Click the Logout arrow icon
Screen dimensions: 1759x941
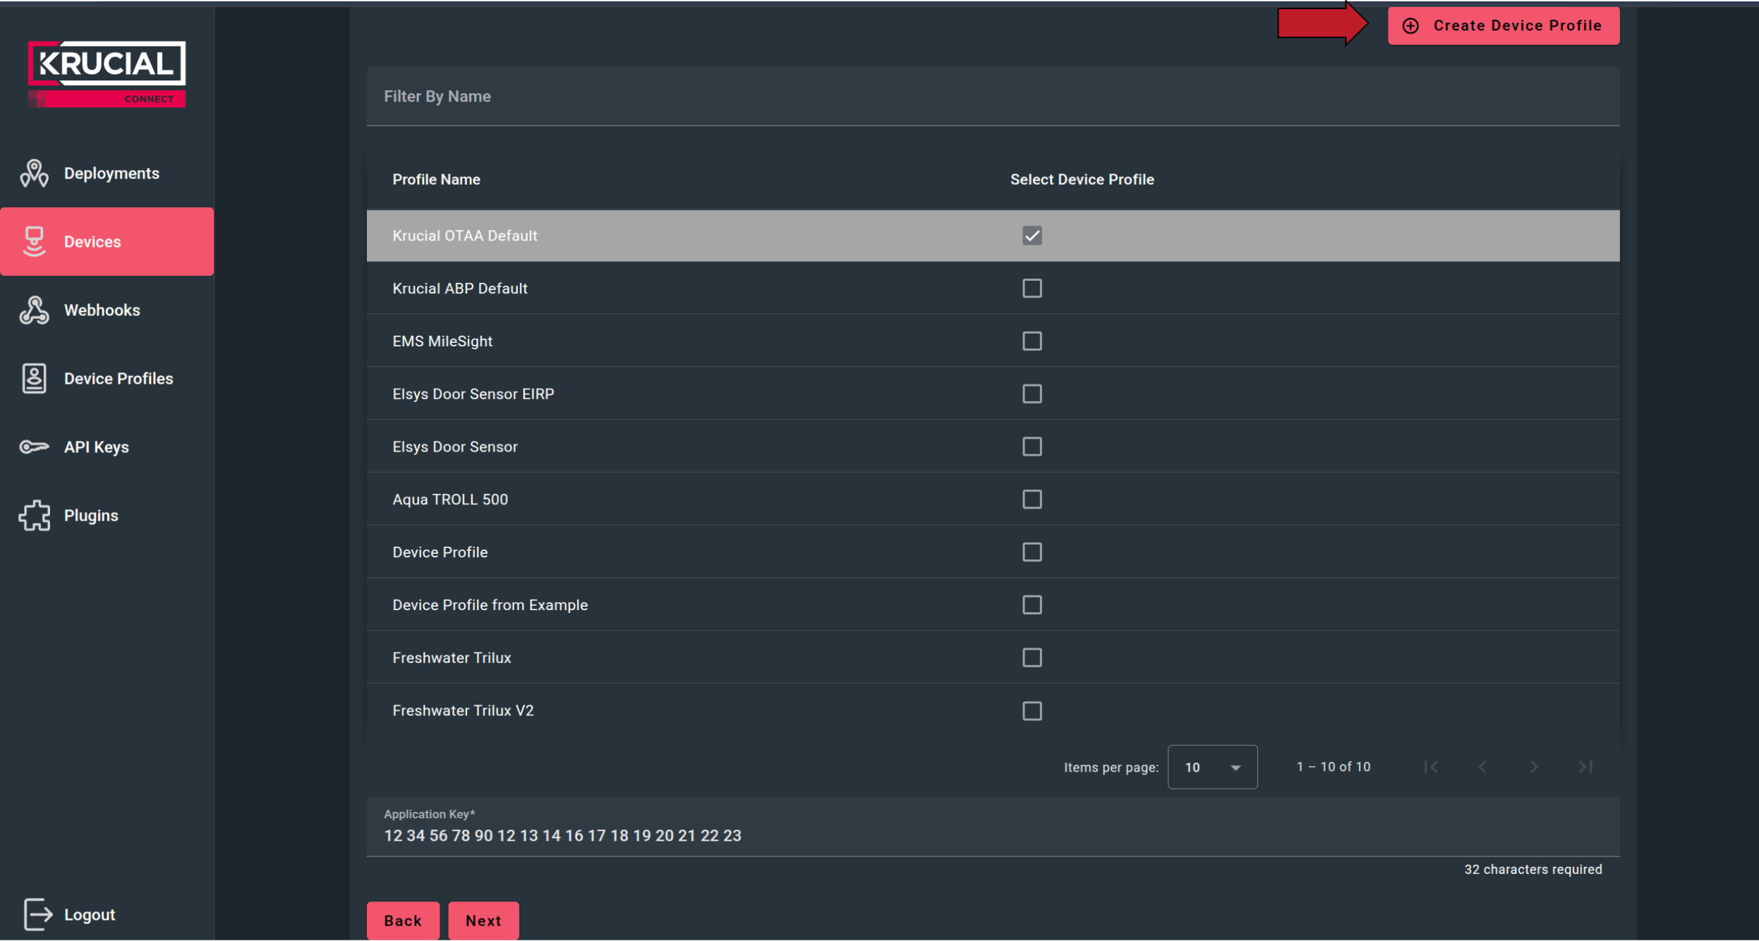[x=37, y=914]
